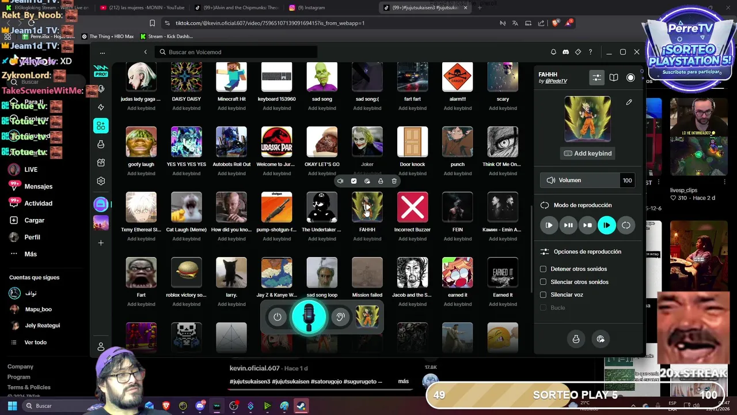Image resolution: width=737 pixels, height=415 pixels.
Task: Open Voicemod settings gear
Action: point(101,181)
